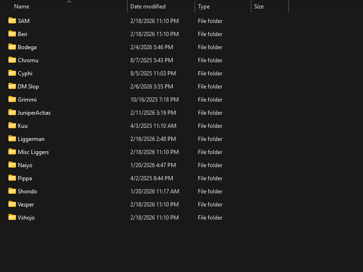Click the Naiyo folder icon
363x272 pixels.
click(x=12, y=165)
